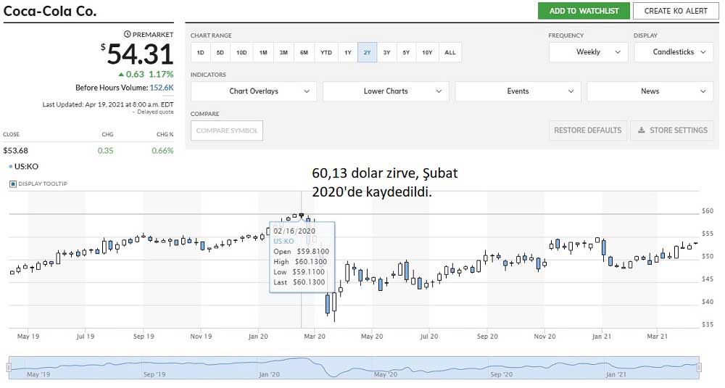
Task: Click the $60 price axis label
Action: pyautogui.click(x=708, y=211)
